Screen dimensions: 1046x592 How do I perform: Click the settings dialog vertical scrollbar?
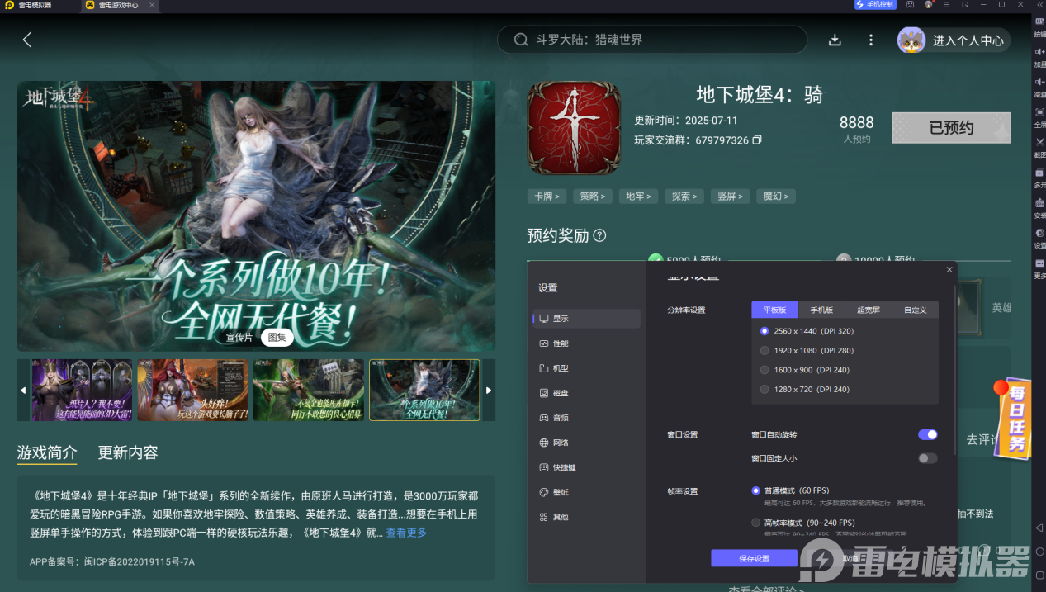pyautogui.click(x=954, y=370)
